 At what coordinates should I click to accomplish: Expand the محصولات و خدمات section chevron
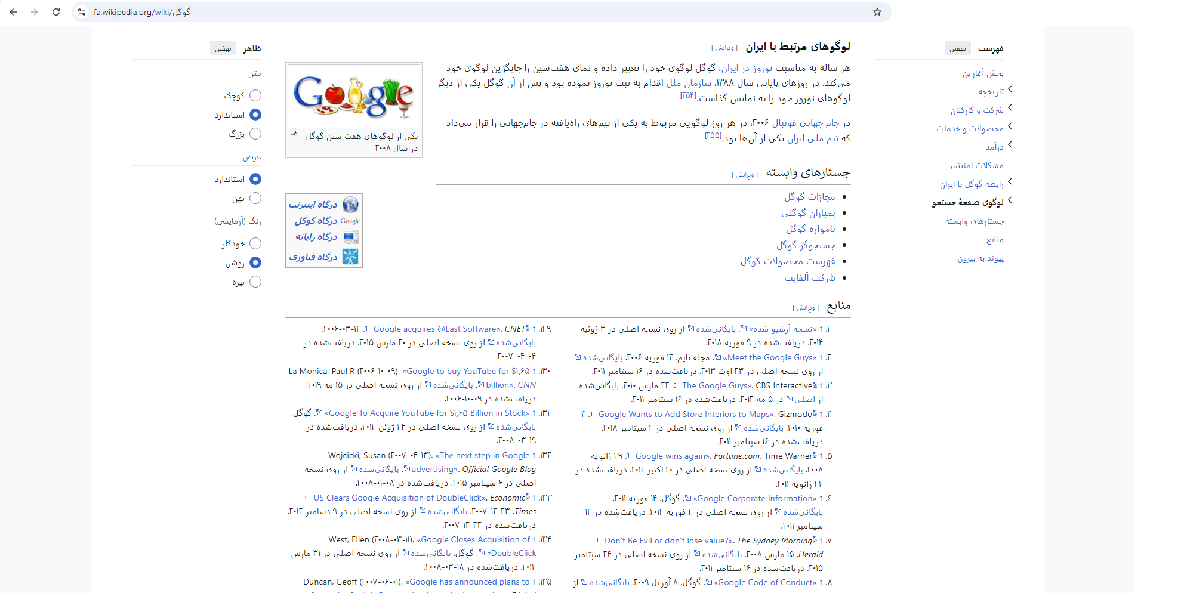click(x=1010, y=127)
